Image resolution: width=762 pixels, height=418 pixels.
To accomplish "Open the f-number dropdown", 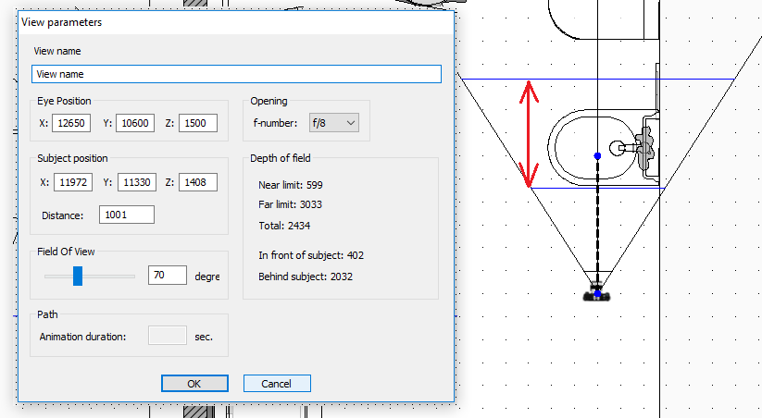I will pyautogui.click(x=334, y=123).
